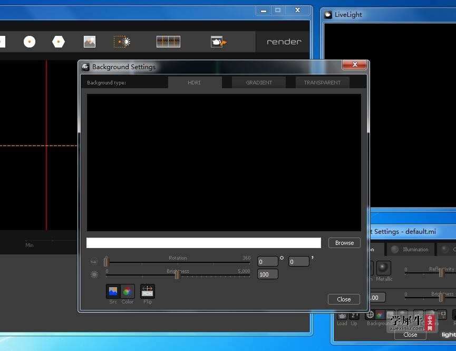Click Browse to choose an HDRI file

(x=344, y=243)
